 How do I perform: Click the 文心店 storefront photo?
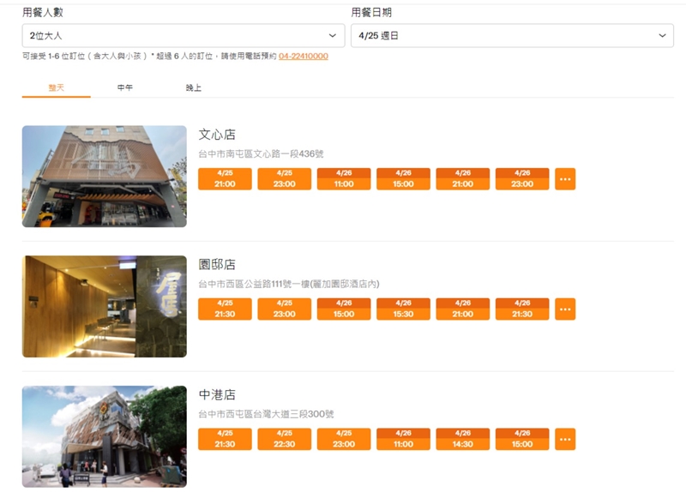(x=104, y=177)
